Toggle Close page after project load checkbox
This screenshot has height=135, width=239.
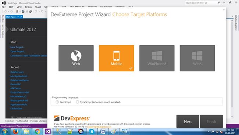click(13, 117)
